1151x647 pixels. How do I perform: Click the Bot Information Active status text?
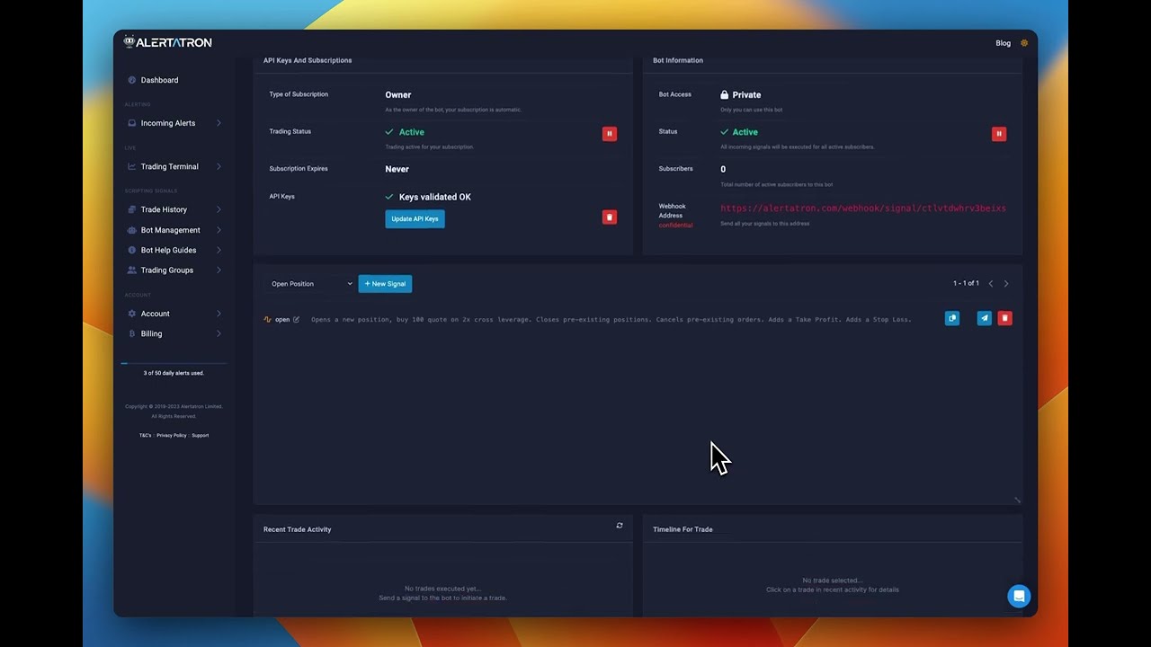coord(745,132)
